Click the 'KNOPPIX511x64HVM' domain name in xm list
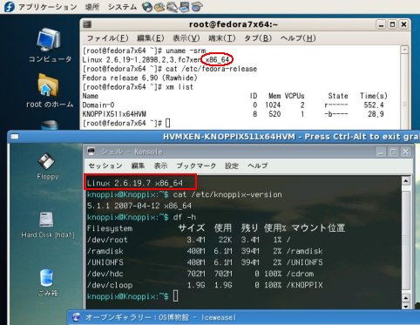 tap(114, 114)
